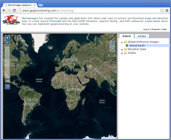Expand the Elevation Data folder
Screen dimensions: 171x140
122,50
